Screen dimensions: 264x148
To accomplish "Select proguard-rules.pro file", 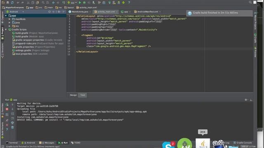I will (x=38, y=43).
